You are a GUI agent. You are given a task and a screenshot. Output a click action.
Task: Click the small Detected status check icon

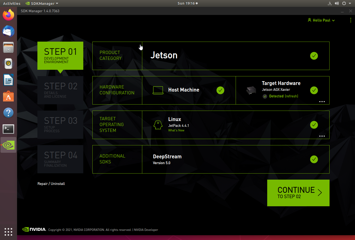265,96
